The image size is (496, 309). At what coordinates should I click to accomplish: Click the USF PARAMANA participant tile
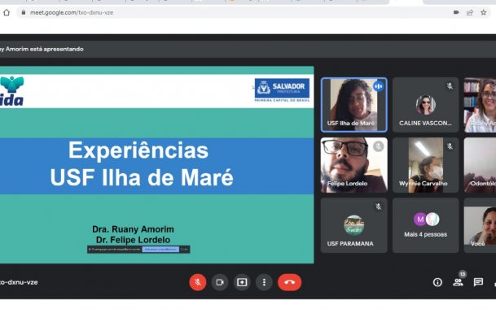coord(354,225)
